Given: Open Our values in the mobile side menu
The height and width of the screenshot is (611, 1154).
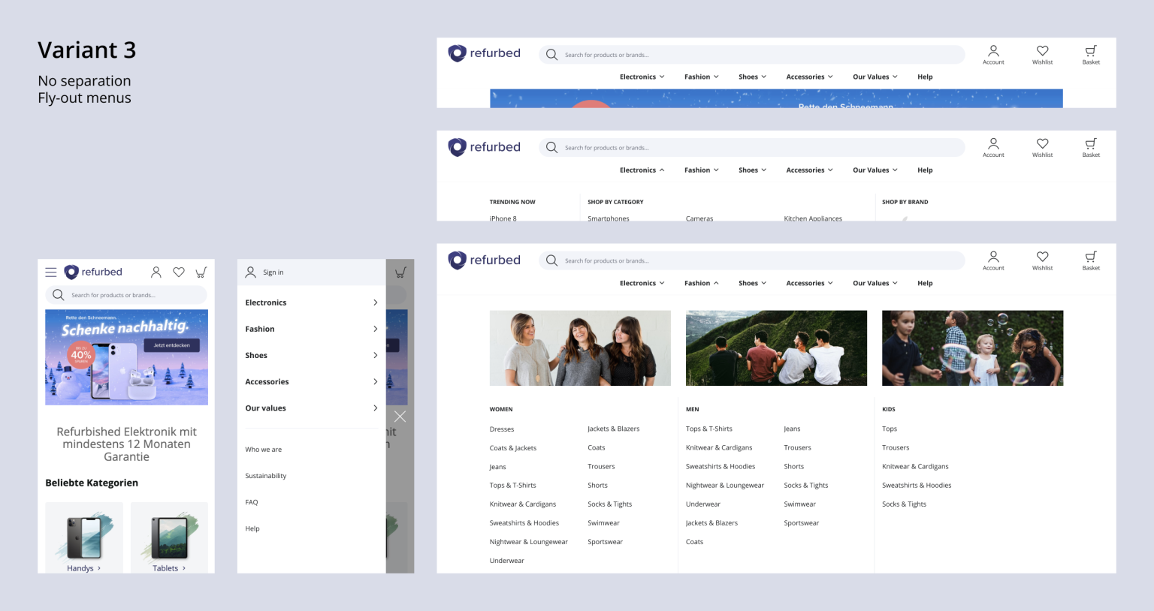Looking at the screenshot, I should [311, 408].
